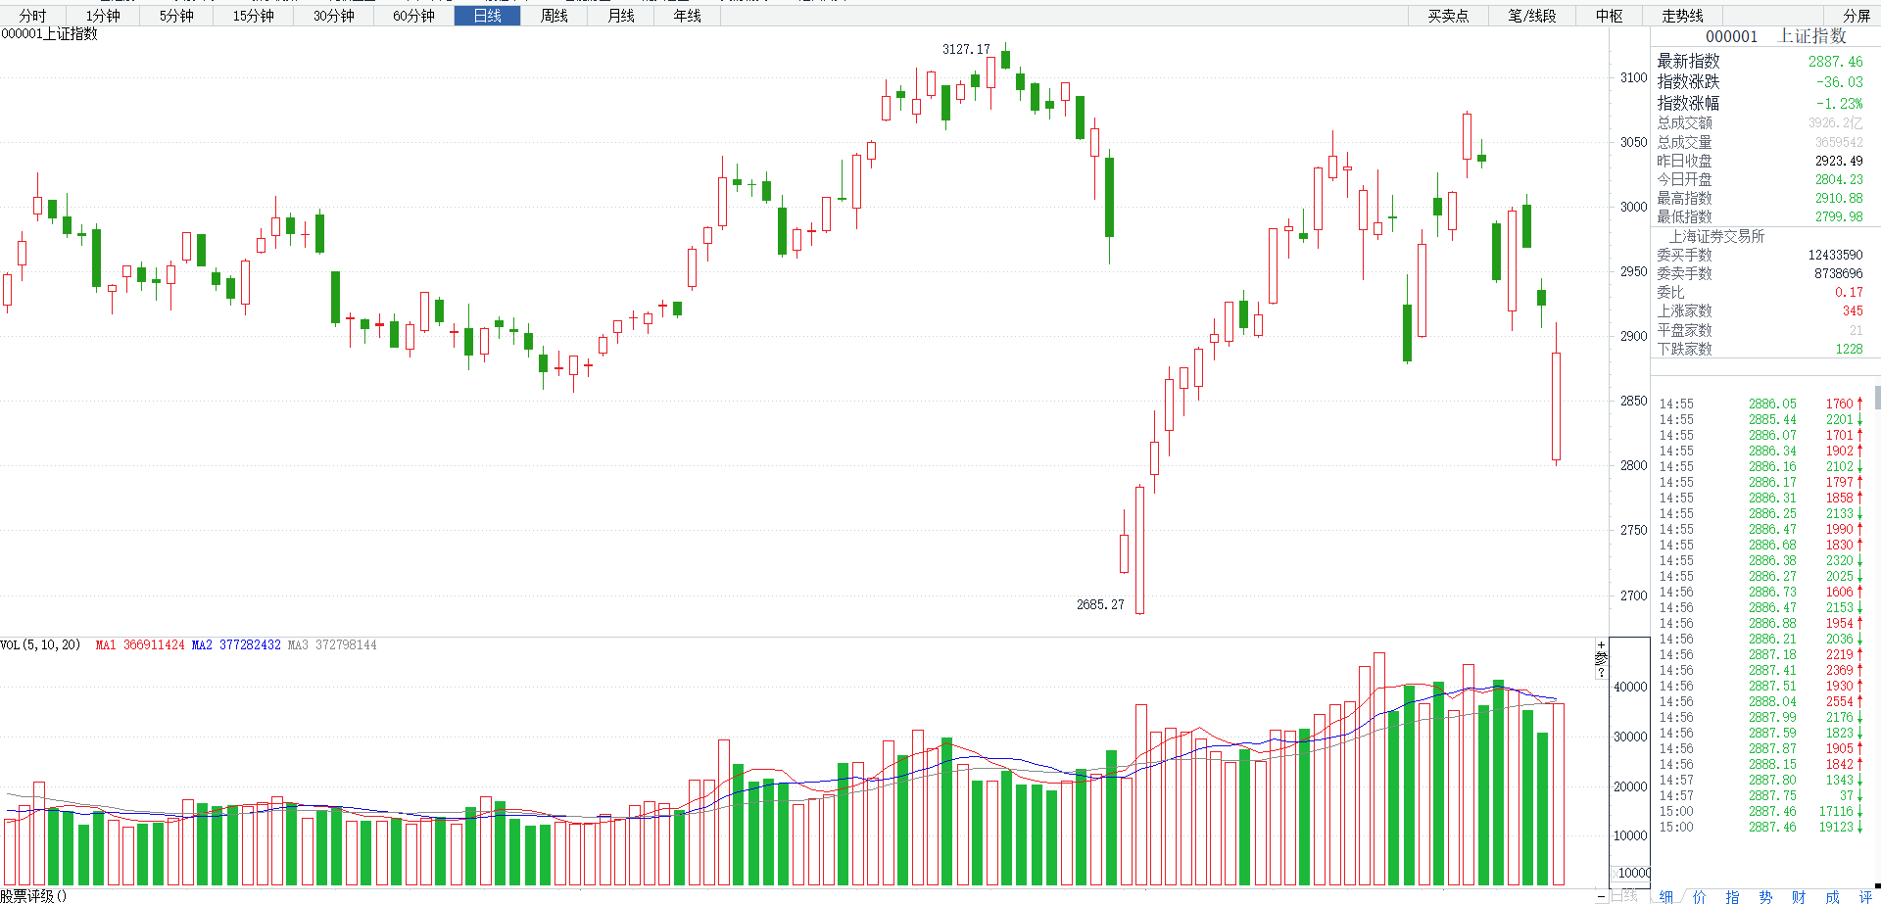
Task: Open the 参 parameter settings icon
Action: tap(1601, 658)
